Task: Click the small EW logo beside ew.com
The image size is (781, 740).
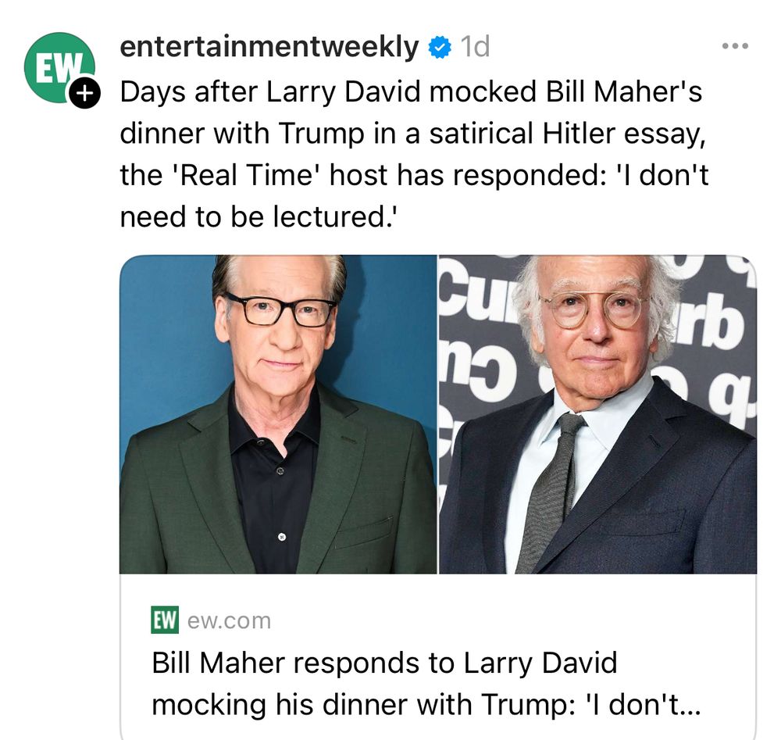Action: pos(165,620)
